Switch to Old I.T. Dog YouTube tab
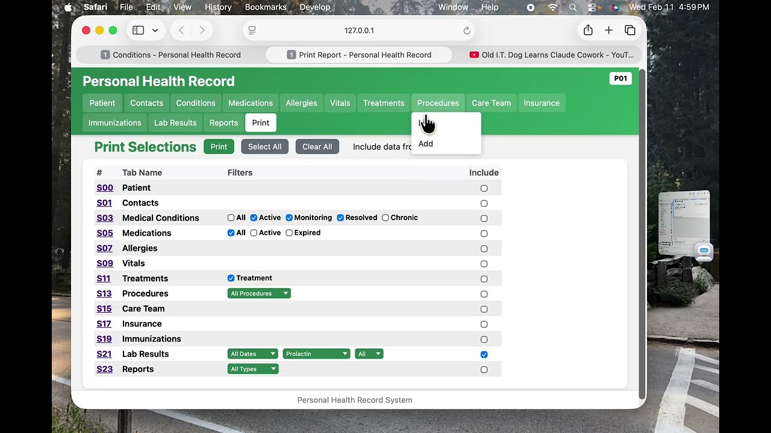 click(551, 55)
